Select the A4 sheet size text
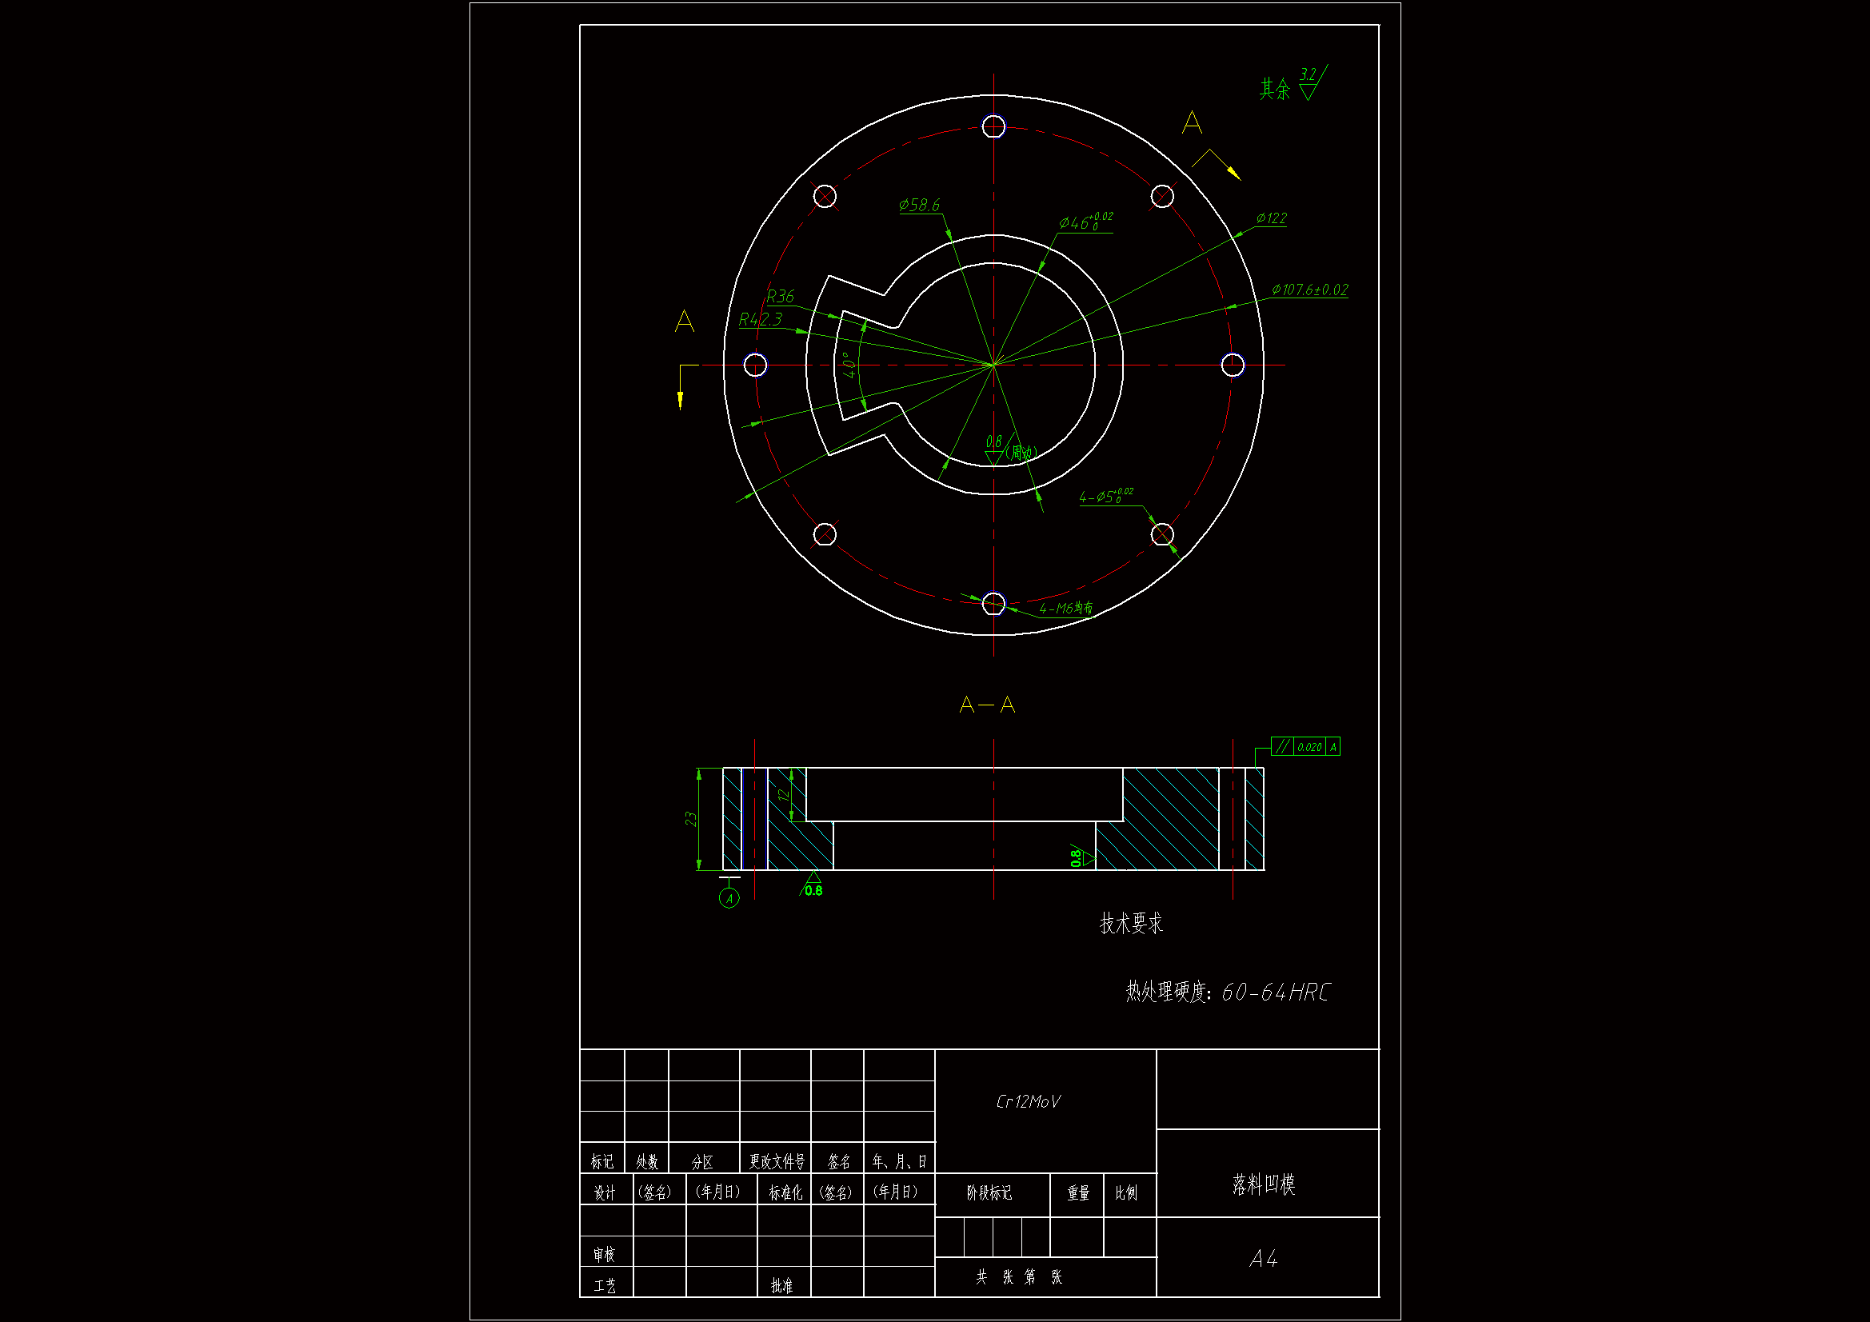This screenshot has height=1322, width=1870. coord(1264,1260)
